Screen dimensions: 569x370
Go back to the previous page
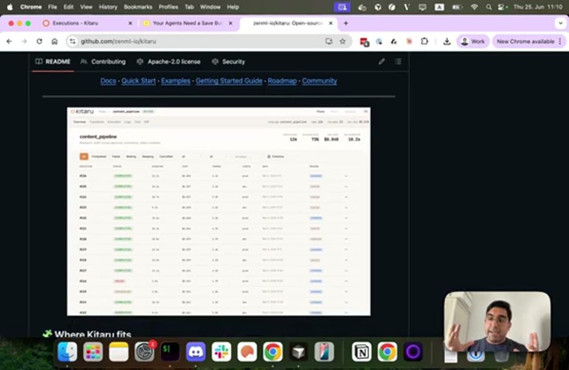[9, 41]
